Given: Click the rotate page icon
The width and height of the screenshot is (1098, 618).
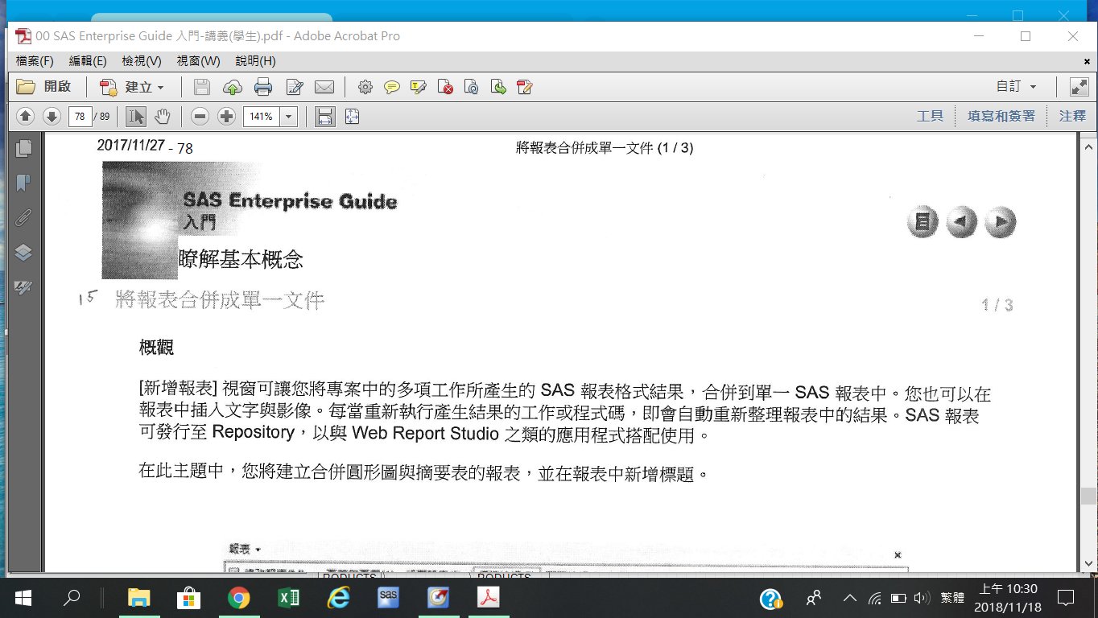Looking at the screenshot, I should pyautogui.click(x=472, y=87).
